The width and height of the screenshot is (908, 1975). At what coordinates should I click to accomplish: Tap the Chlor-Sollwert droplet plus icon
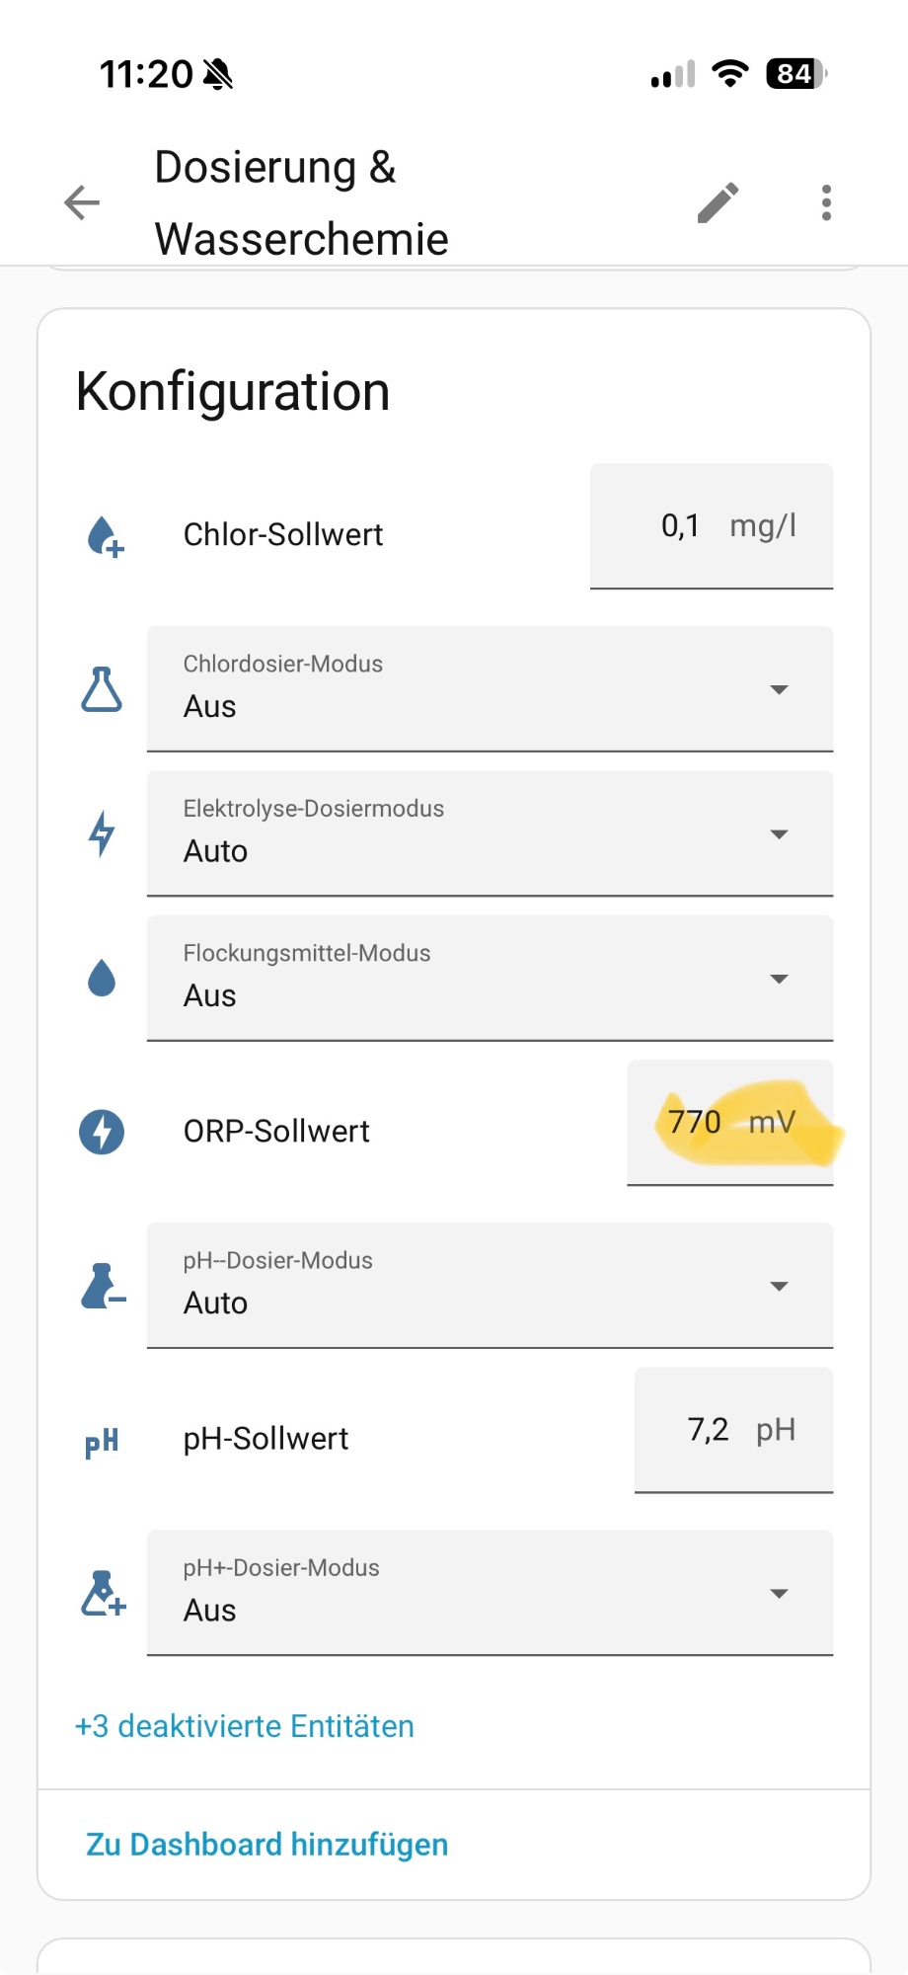coord(105,536)
